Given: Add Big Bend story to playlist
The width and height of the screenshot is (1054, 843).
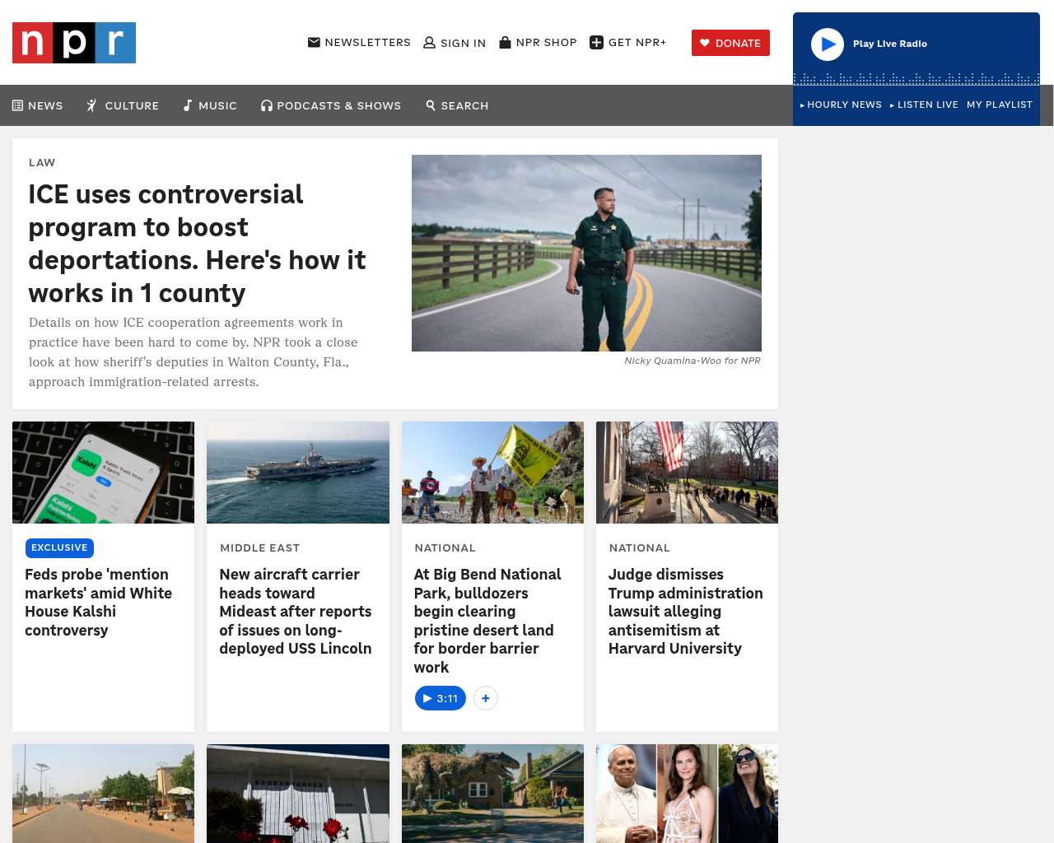Looking at the screenshot, I should tap(486, 698).
